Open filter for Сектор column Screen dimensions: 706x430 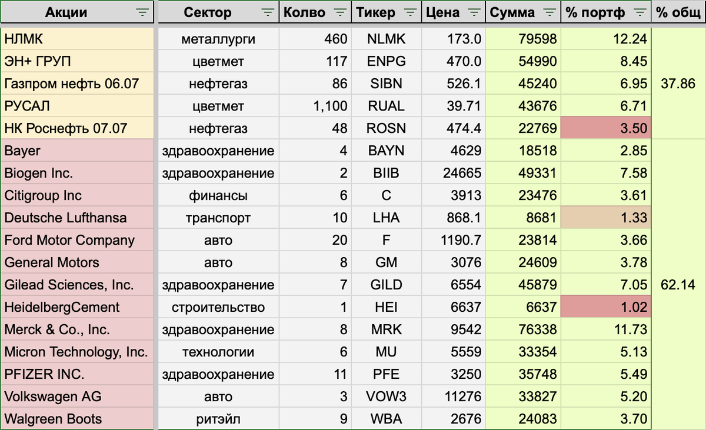267,12
